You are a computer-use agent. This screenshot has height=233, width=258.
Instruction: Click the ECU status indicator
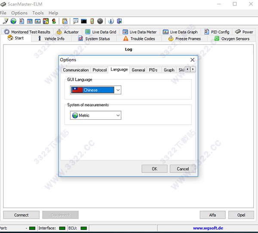[x=84, y=228]
